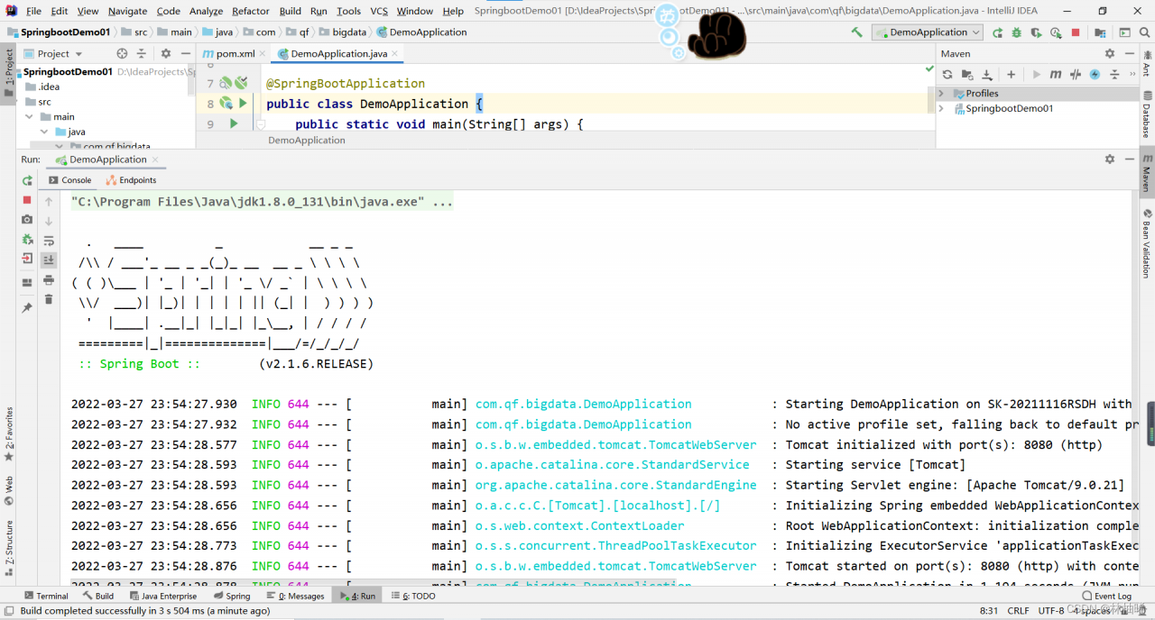Click the run gutter arrow beside class DemoApplication
The image size is (1155, 620).
pos(243,103)
